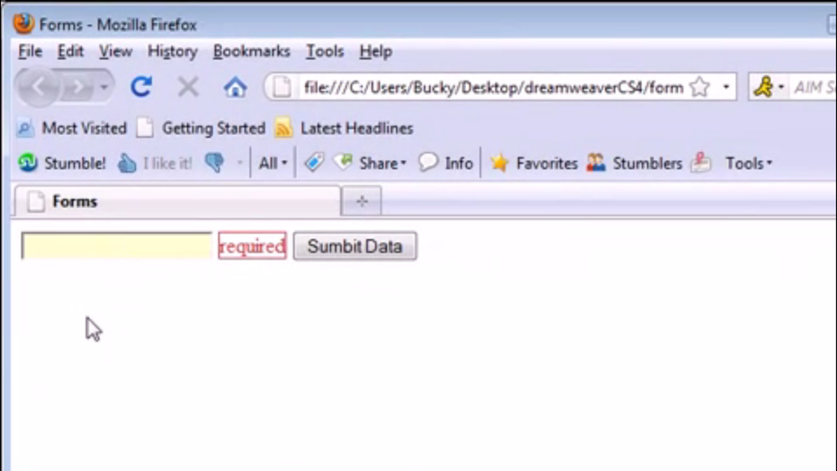Bookmark this page with the star icon
This screenshot has width=837, height=471.
click(700, 87)
